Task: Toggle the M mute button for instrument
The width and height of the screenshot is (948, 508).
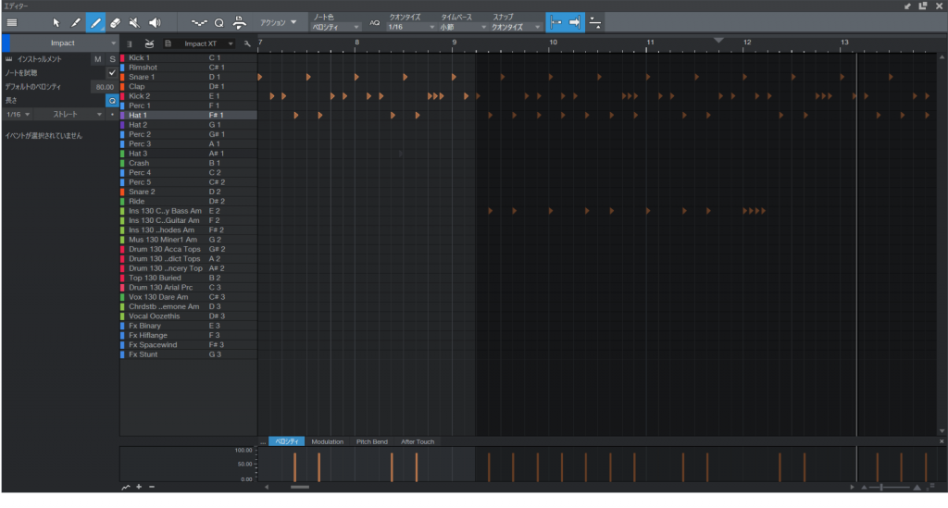Action: 97,59
